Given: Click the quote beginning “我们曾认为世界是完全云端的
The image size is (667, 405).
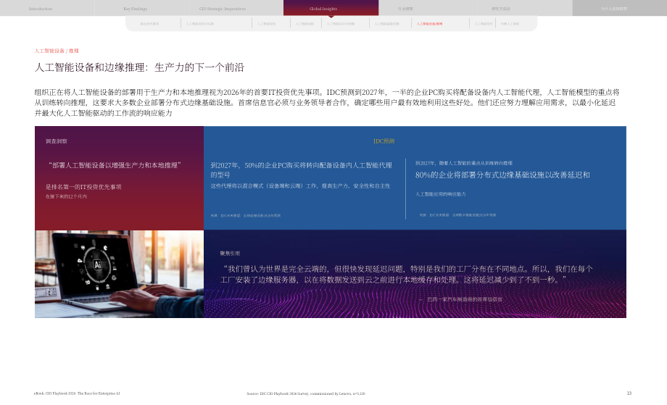Looking at the screenshot, I should [x=406, y=274].
